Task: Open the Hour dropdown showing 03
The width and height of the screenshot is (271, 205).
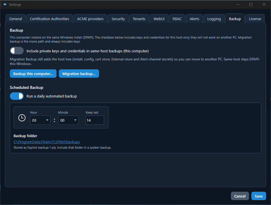Action: pos(40,120)
